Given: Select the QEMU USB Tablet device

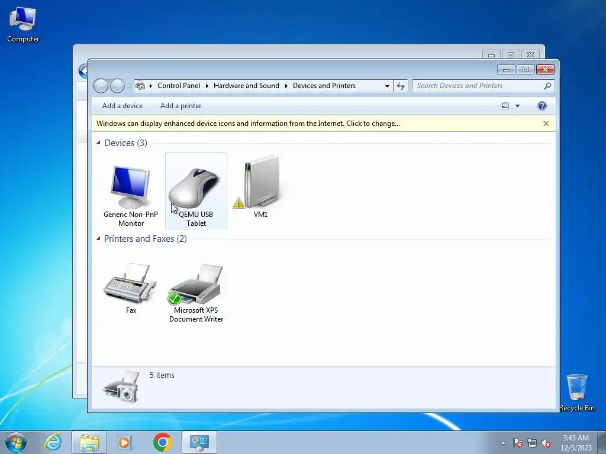Looking at the screenshot, I should coord(196,191).
